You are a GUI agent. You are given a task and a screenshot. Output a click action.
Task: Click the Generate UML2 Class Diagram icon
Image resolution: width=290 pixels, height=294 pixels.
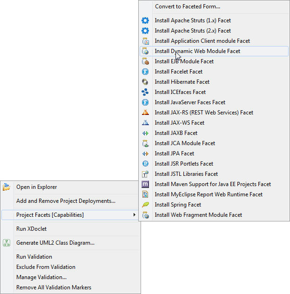click(7, 243)
